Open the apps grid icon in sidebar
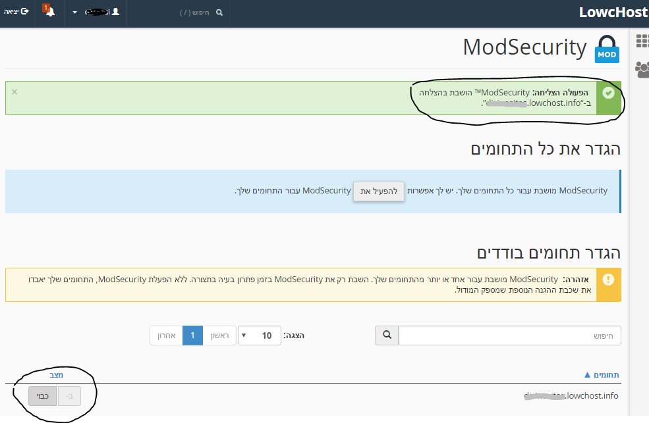649x423 pixels. click(x=641, y=41)
